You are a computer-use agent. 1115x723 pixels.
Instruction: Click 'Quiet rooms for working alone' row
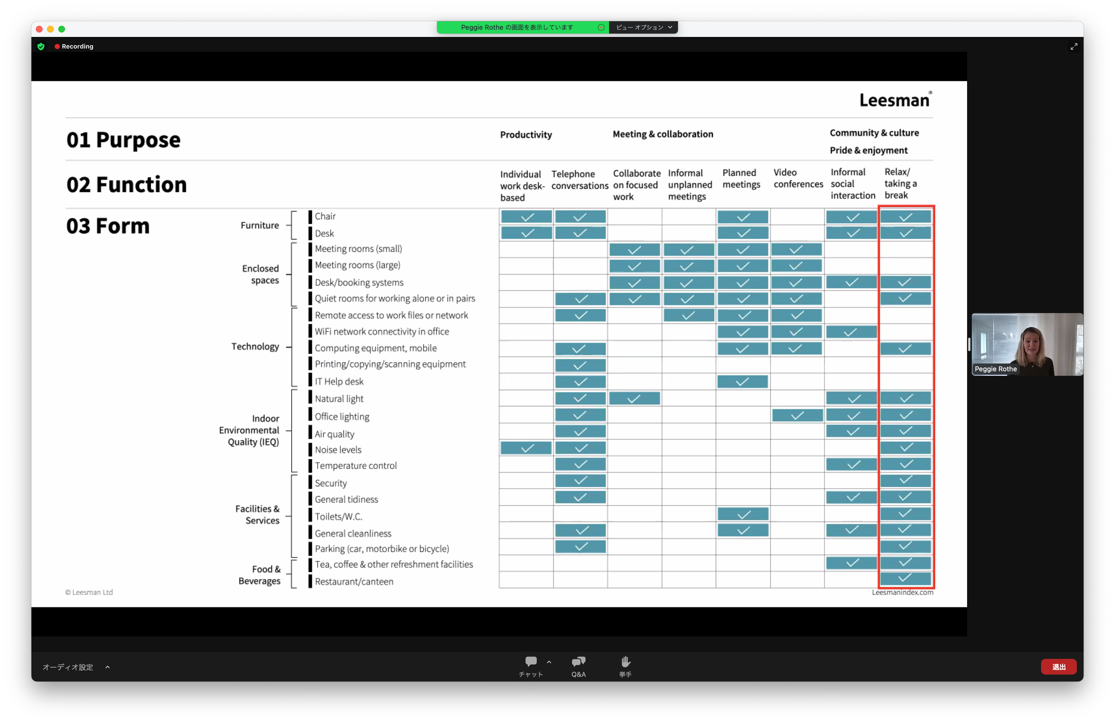(x=394, y=298)
